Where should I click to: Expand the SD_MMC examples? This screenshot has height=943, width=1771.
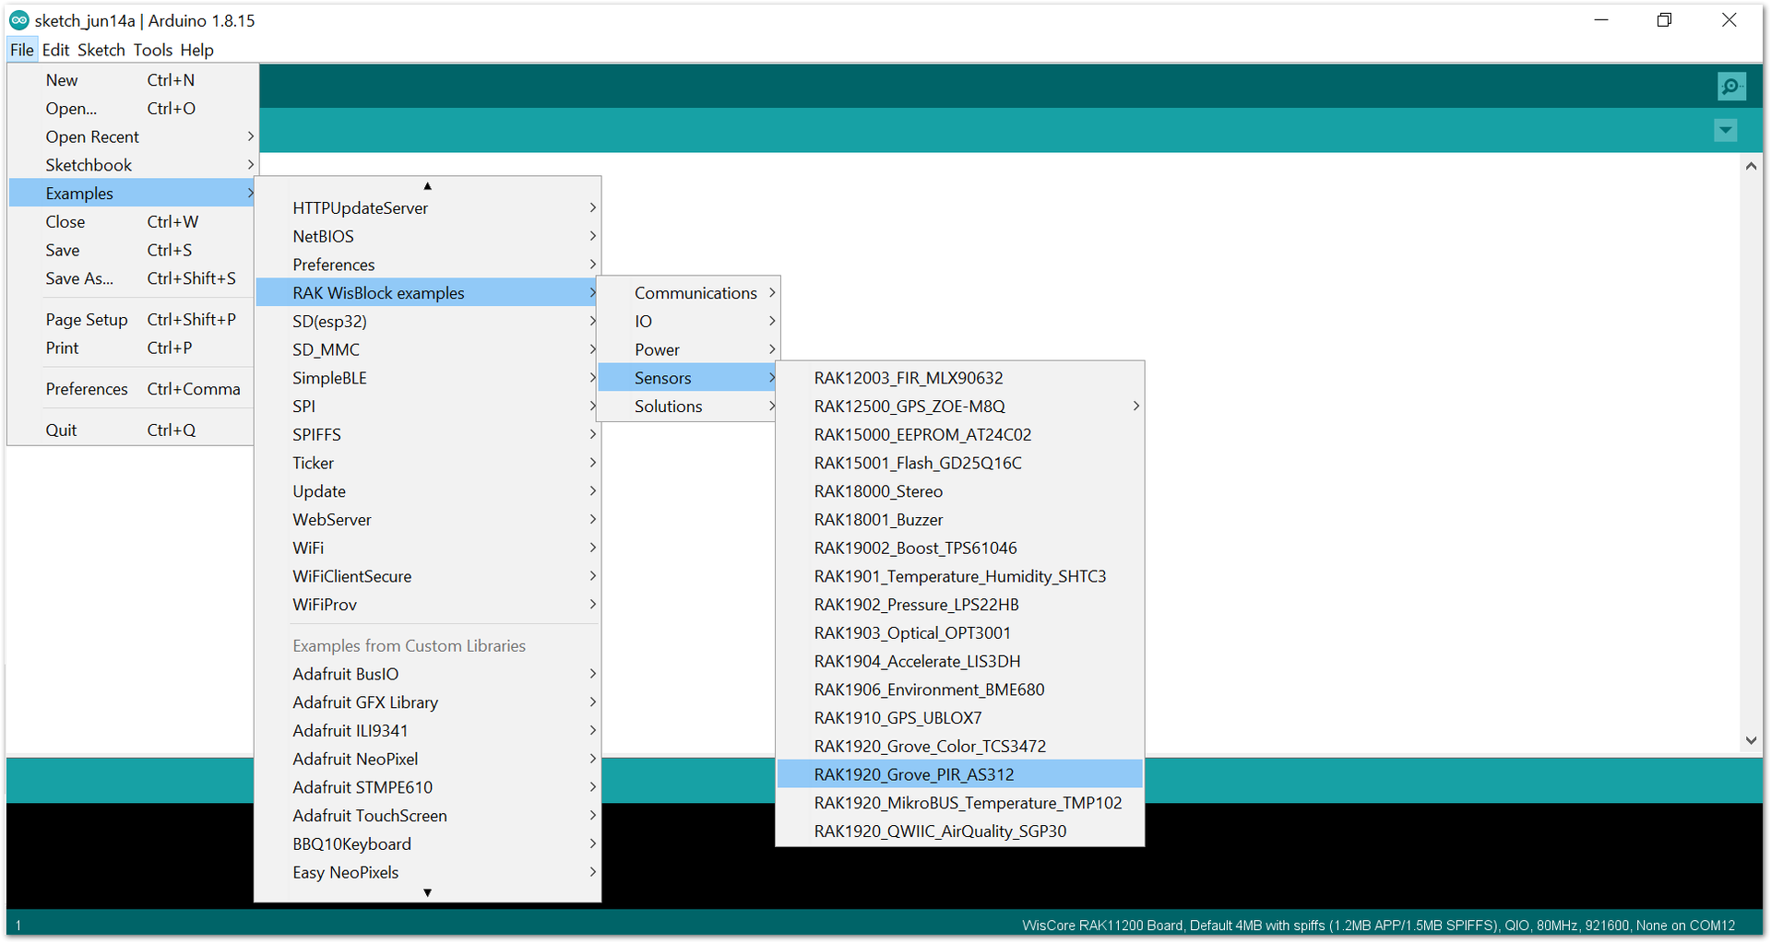[x=427, y=350]
